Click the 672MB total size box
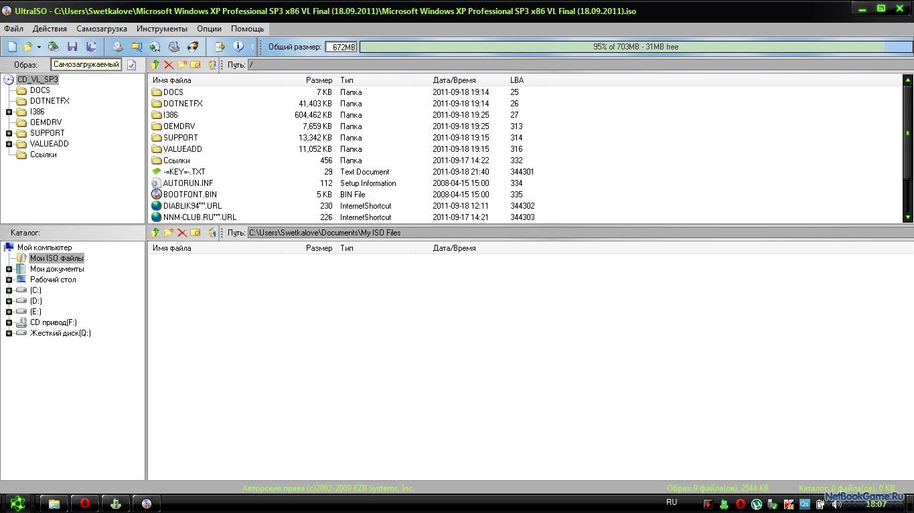914x513 pixels. 341,47
